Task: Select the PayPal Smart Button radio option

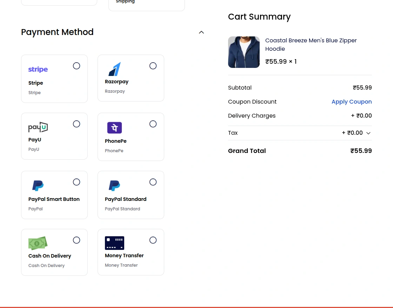Action: point(76,182)
